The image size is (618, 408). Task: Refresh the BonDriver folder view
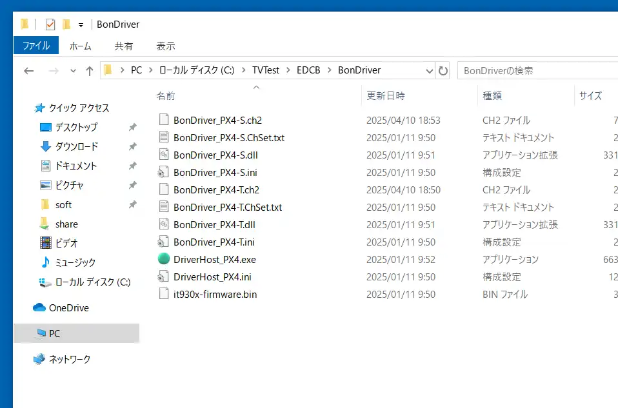(x=443, y=71)
